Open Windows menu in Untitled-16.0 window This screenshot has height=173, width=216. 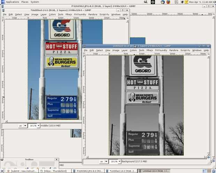point(197,50)
